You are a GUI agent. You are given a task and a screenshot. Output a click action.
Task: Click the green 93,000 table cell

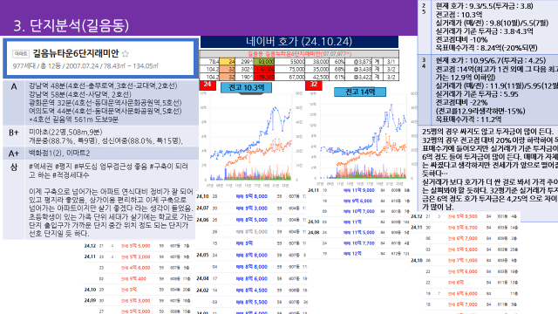(264, 62)
